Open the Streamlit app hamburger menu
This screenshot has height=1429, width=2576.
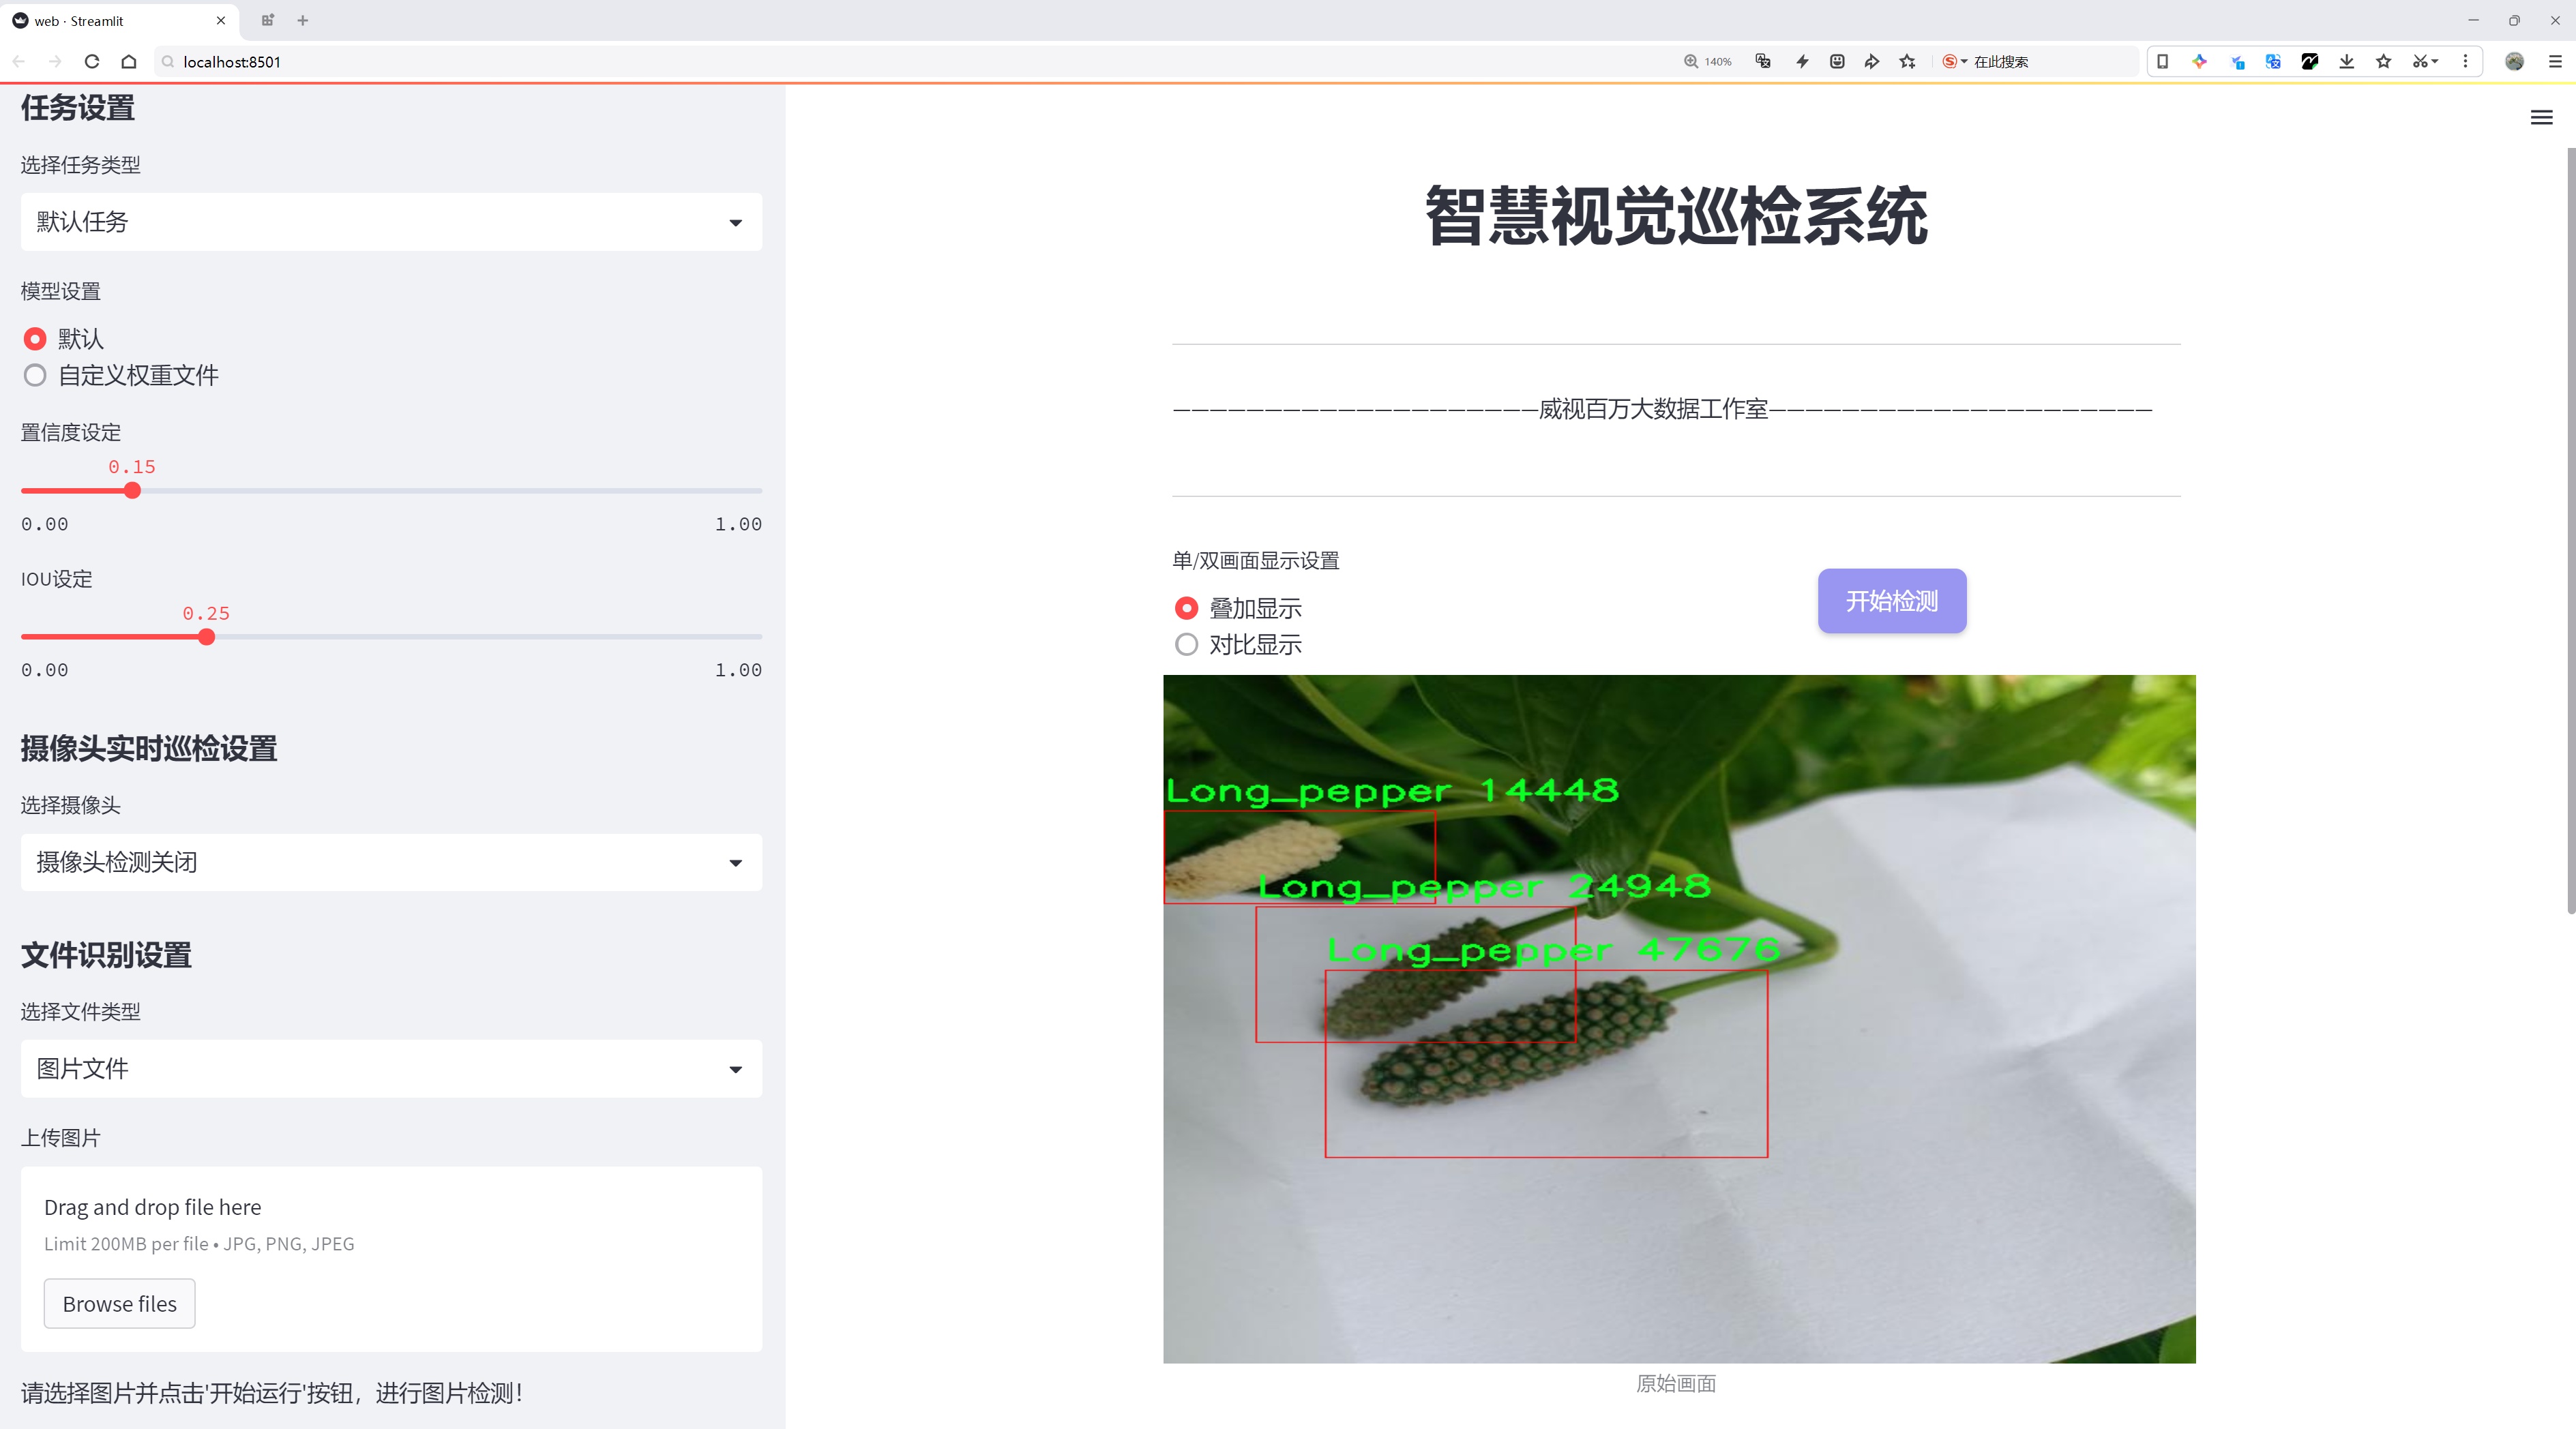point(2541,117)
